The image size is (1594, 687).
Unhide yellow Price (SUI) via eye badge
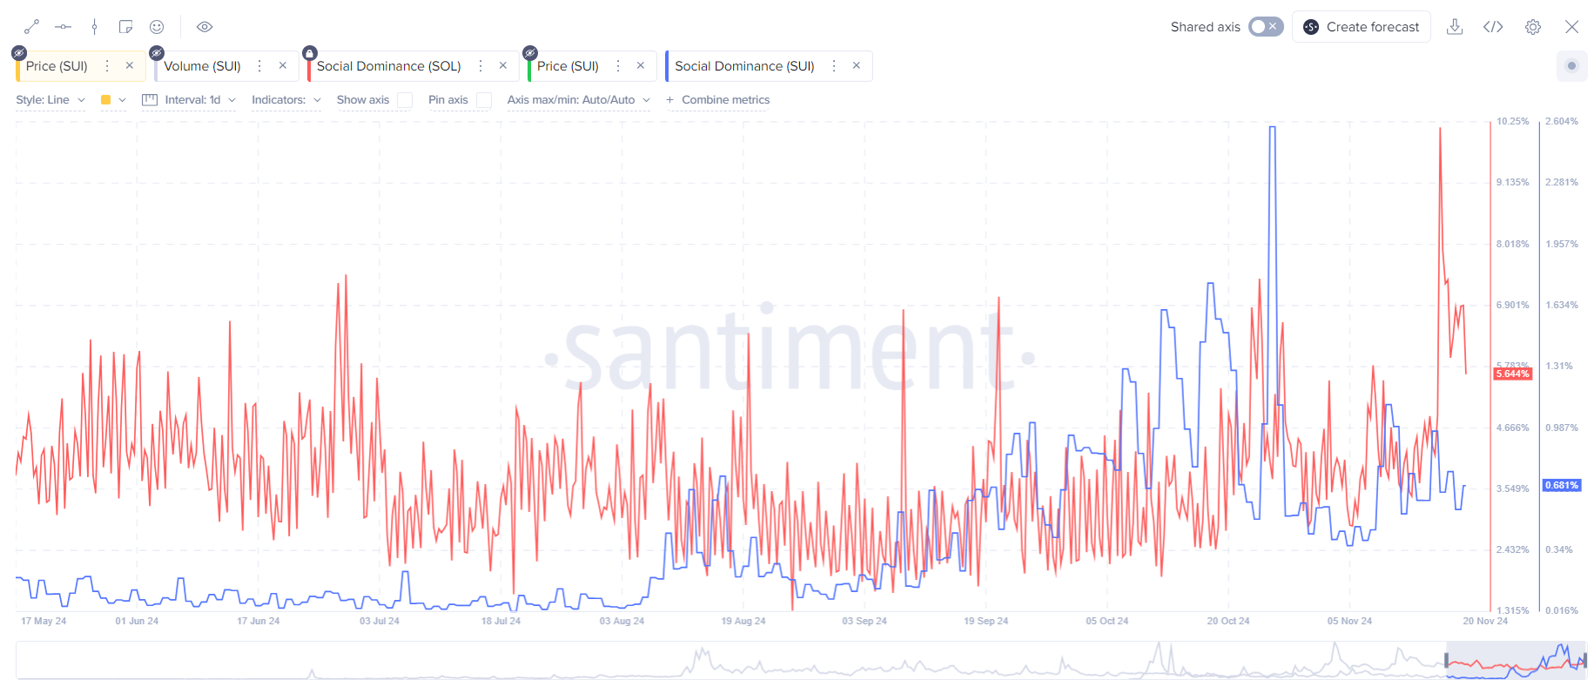click(19, 53)
